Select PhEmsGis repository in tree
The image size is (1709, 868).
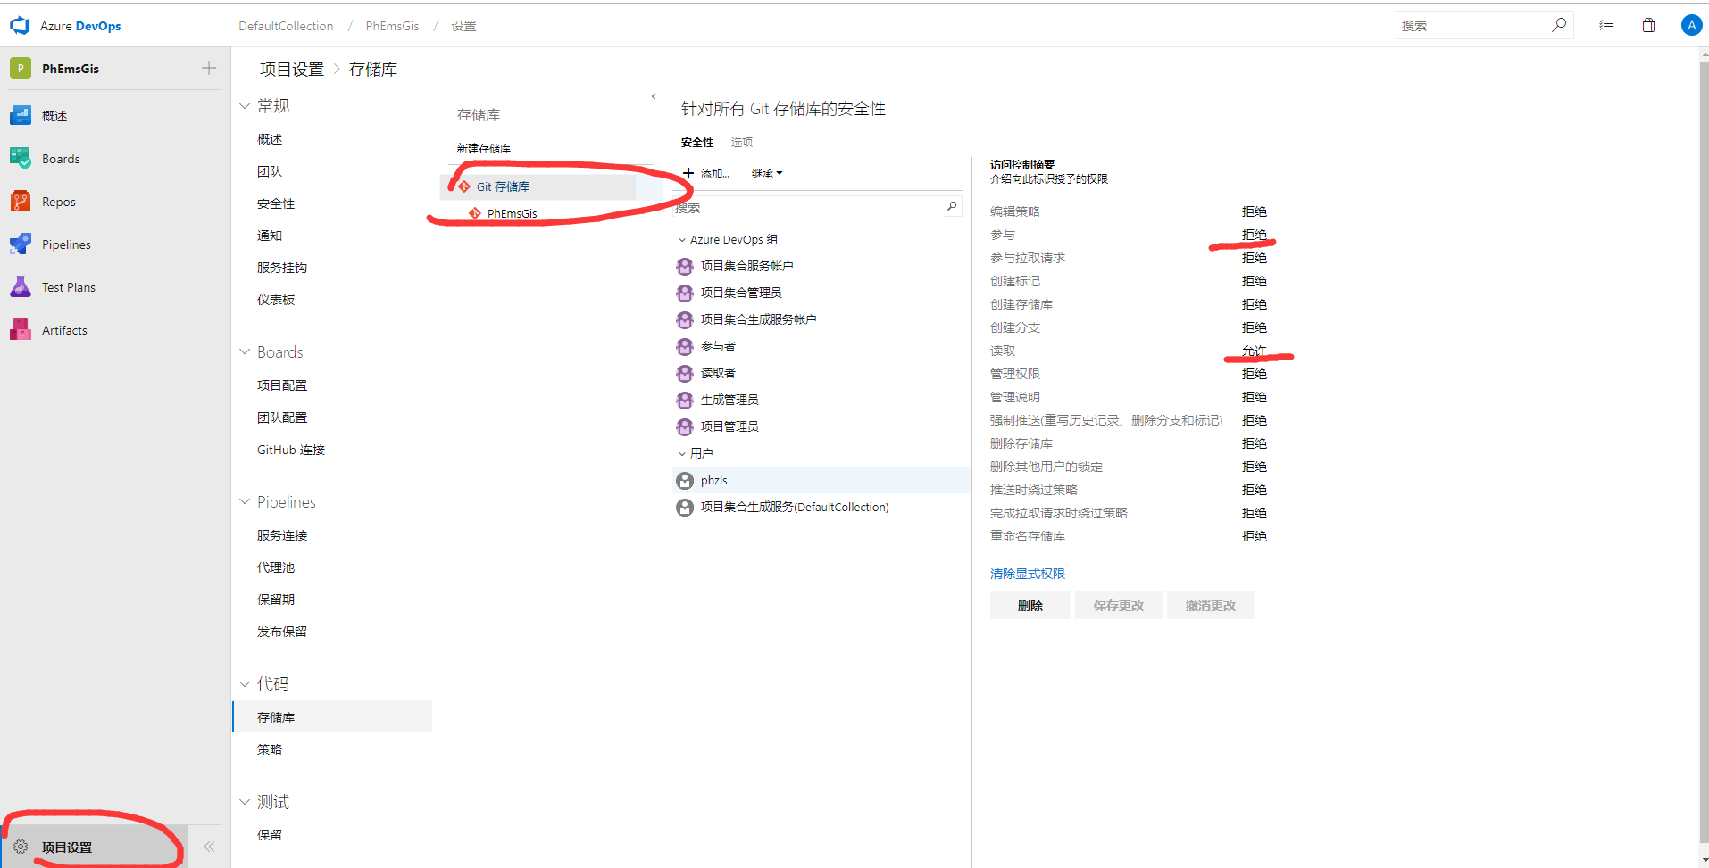(512, 213)
